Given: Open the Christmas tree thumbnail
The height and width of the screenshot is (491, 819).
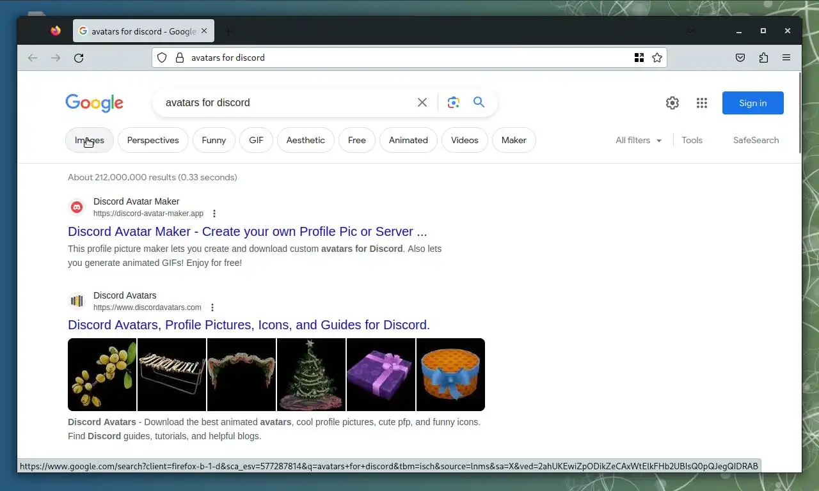Looking at the screenshot, I should click(x=311, y=375).
